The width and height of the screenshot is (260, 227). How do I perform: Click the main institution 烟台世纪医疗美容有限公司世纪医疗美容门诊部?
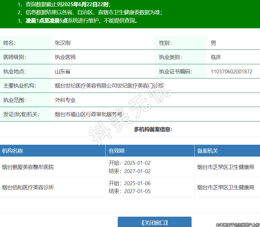click(109, 86)
